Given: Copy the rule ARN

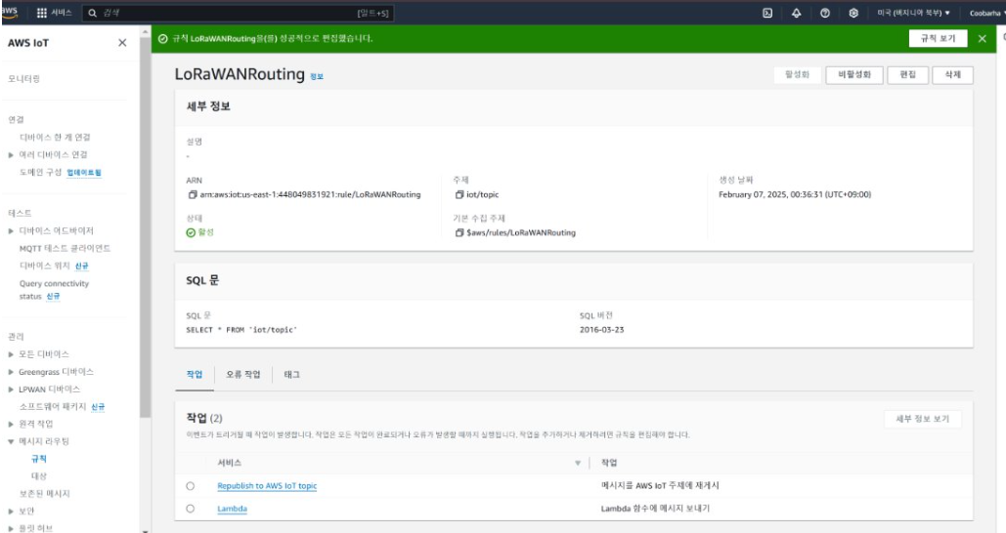Looking at the screenshot, I should point(192,195).
